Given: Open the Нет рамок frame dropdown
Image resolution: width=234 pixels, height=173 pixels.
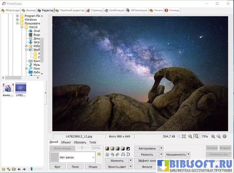Looking at the screenshot, I should pyautogui.click(x=93, y=157).
